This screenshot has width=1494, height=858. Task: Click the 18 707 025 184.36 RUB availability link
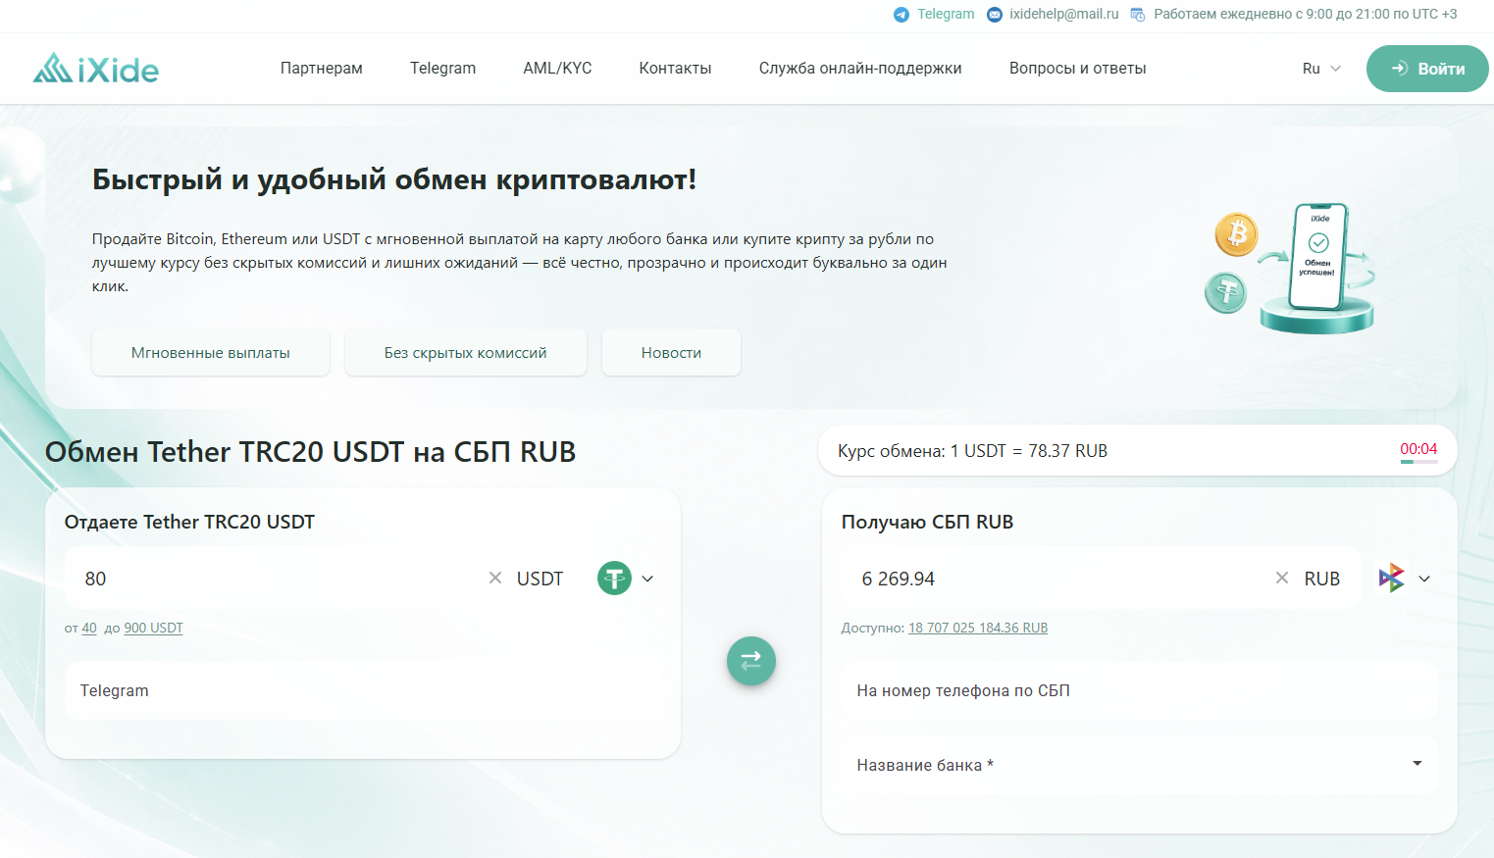[x=977, y=627]
